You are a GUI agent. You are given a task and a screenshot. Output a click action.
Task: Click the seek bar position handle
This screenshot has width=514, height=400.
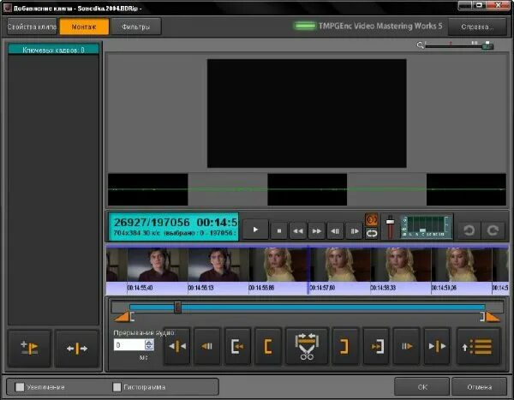[x=177, y=307]
